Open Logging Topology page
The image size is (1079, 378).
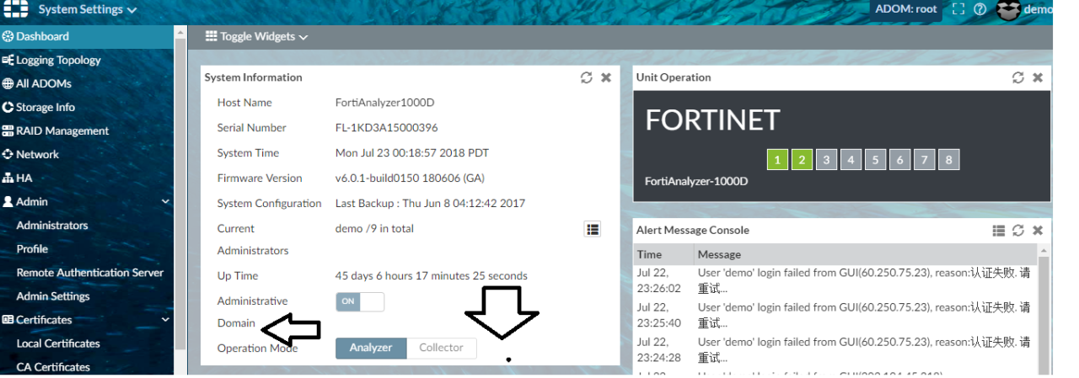(x=58, y=60)
